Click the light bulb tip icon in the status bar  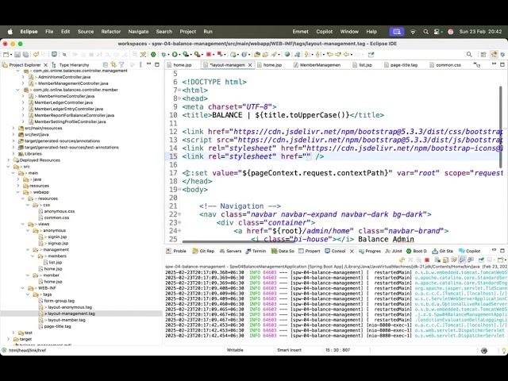504,350
